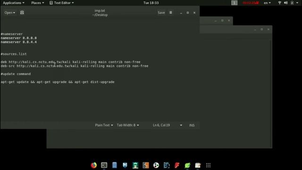
Task: Open the Places menu
Action: pos(38,3)
